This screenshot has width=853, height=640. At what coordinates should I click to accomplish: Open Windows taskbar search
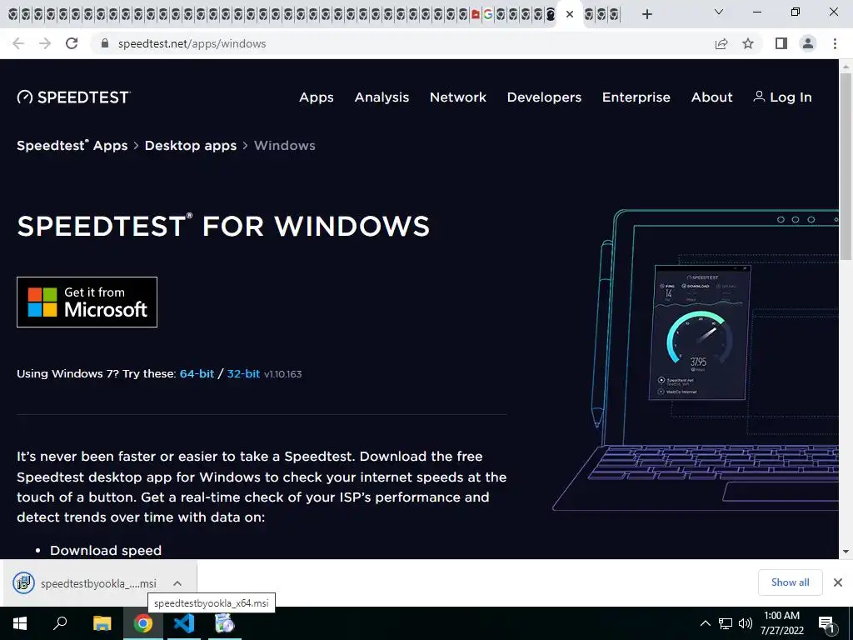[60, 623]
